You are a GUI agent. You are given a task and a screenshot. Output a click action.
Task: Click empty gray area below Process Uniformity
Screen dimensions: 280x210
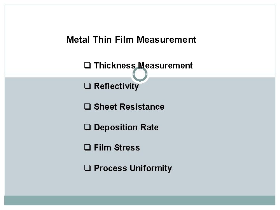coord(140,185)
